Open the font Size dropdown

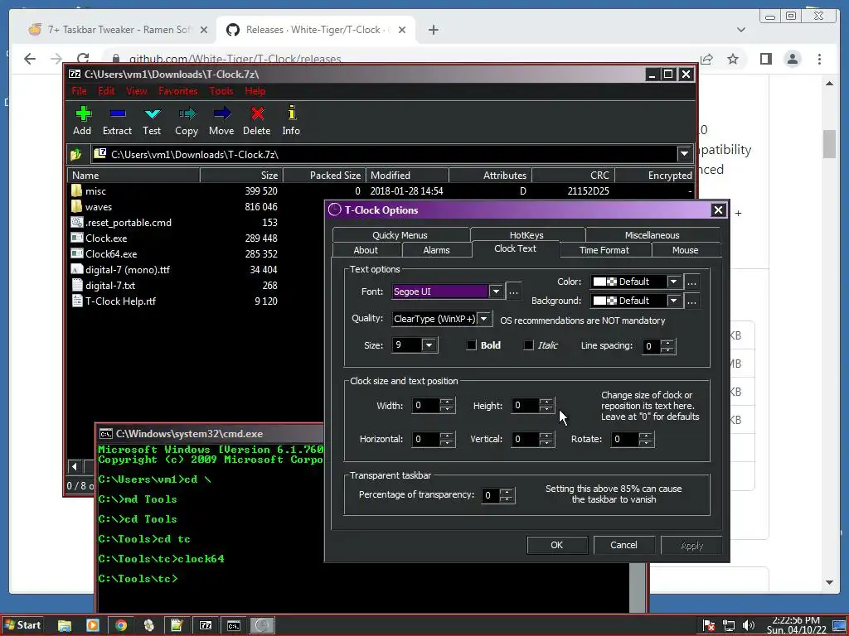429,345
